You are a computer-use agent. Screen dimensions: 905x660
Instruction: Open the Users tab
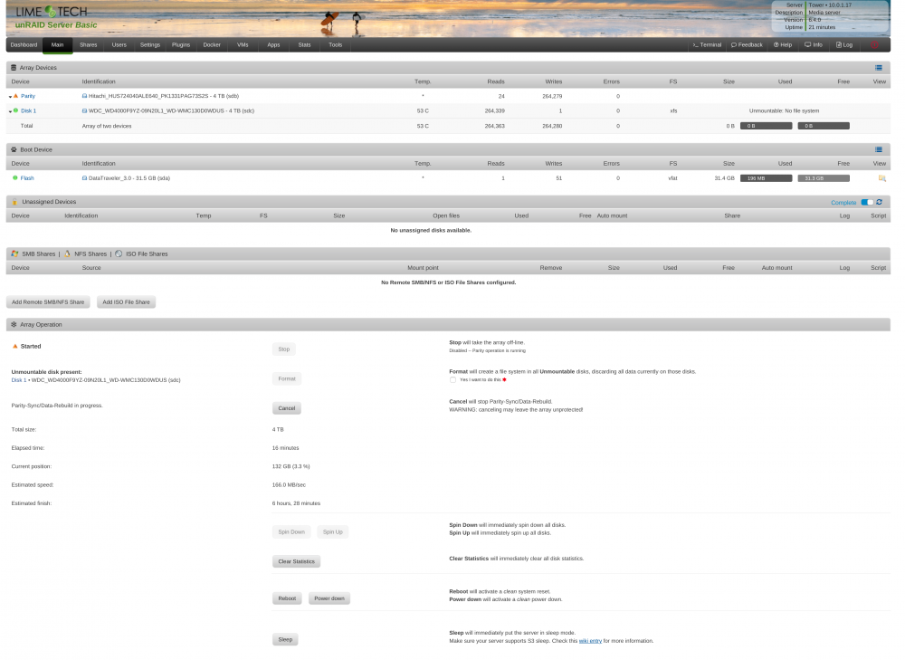click(x=119, y=44)
